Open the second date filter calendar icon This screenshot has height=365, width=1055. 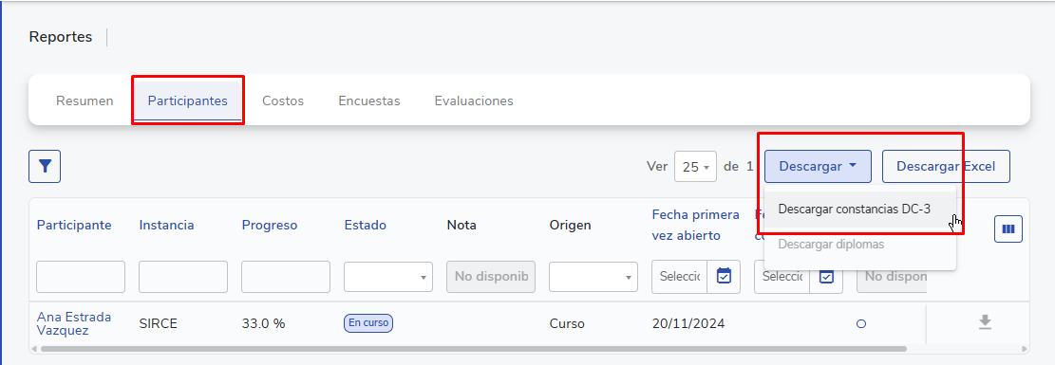point(826,277)
